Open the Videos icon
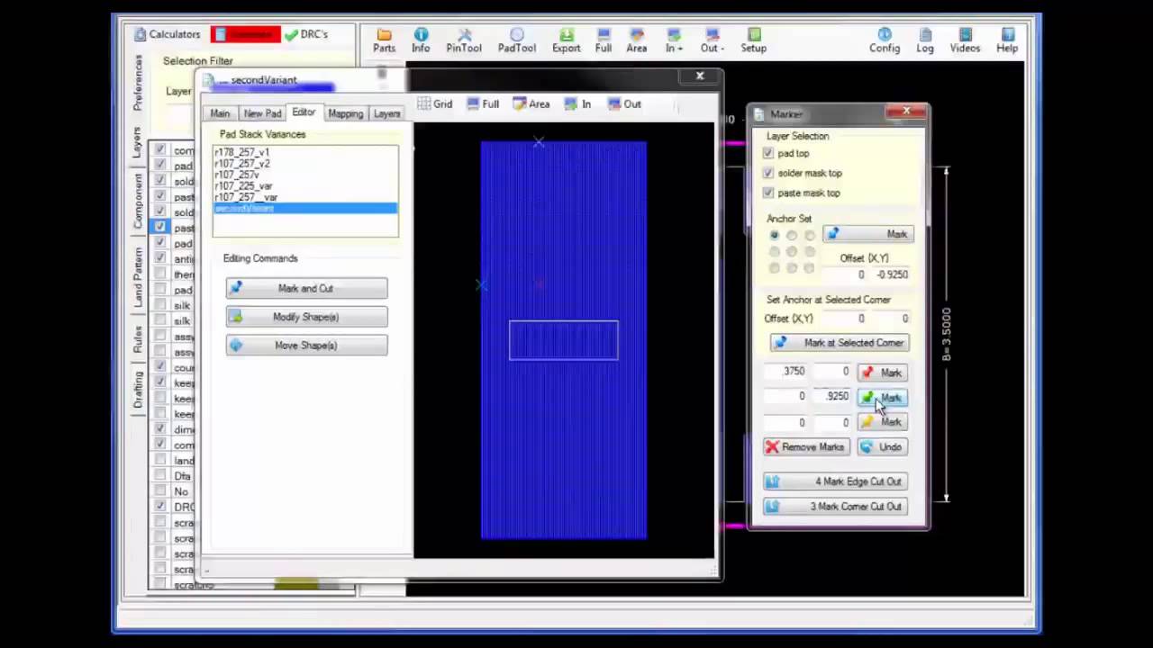 (x=965, y=40)
